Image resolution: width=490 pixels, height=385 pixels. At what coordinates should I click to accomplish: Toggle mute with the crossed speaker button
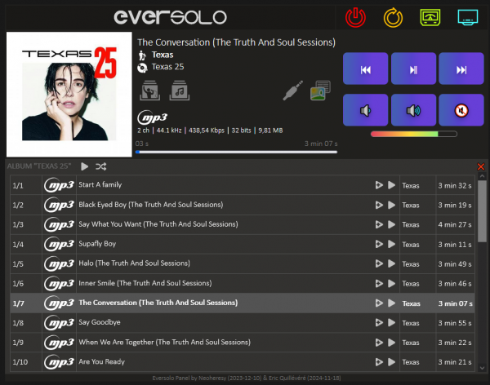(x=461, y=110)
